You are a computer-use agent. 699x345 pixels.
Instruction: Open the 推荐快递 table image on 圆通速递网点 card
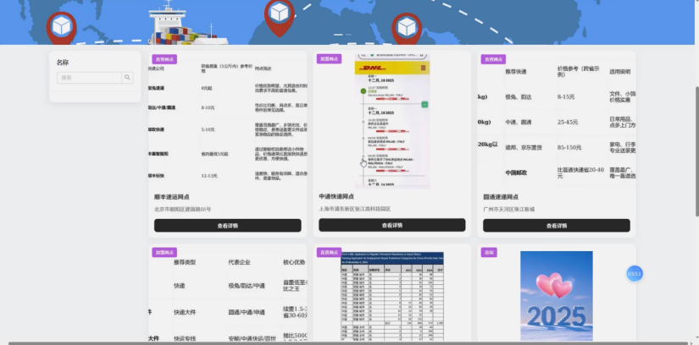pos(557,120)
